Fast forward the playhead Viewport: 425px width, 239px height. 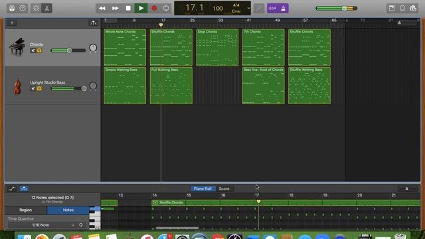(115, 8)
